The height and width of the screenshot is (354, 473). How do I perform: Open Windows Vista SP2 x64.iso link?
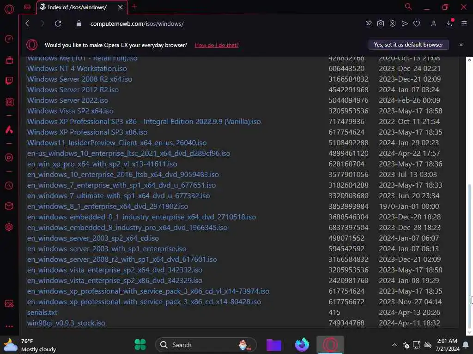point(70,111)
